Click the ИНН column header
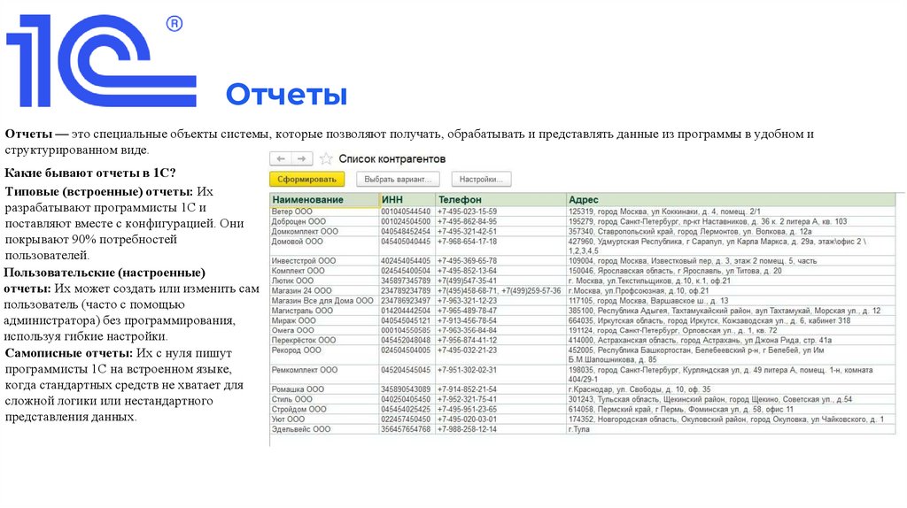The width and height of the screenshot is (907, 508). point(407,199)
